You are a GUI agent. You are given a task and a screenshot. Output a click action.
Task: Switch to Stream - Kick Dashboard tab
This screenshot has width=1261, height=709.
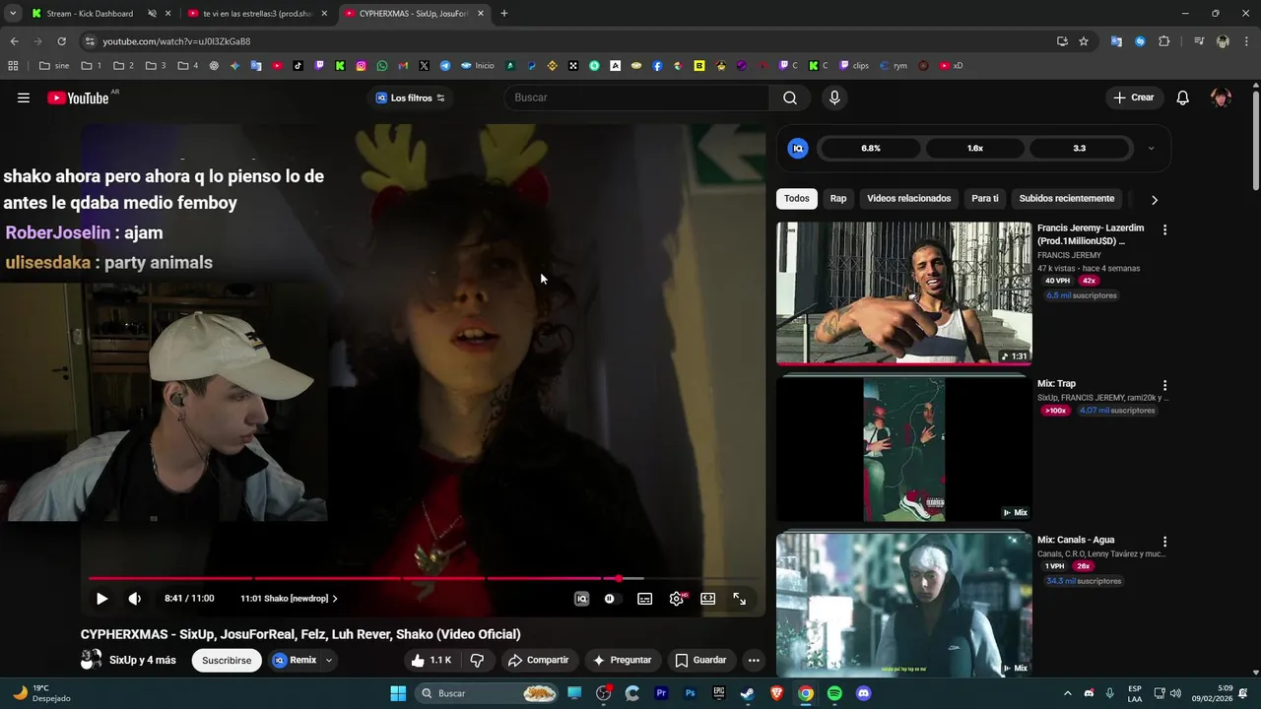pyautogui.click(x=91, y=14)
